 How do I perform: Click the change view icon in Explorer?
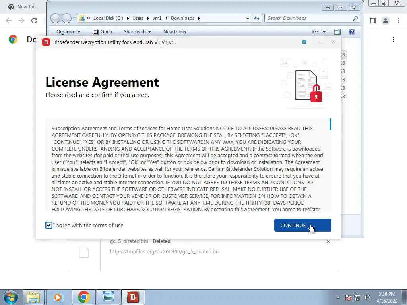click(315, 32)
